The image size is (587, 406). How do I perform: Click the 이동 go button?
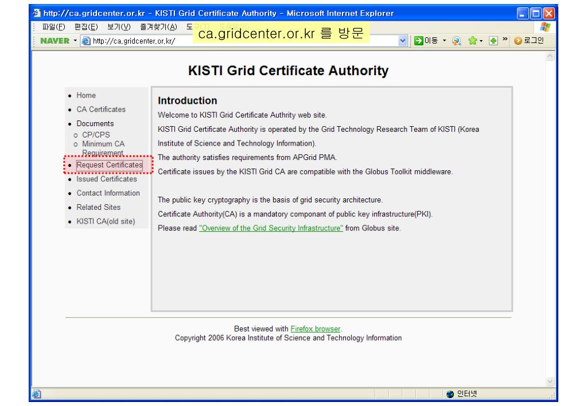(426, 40)
